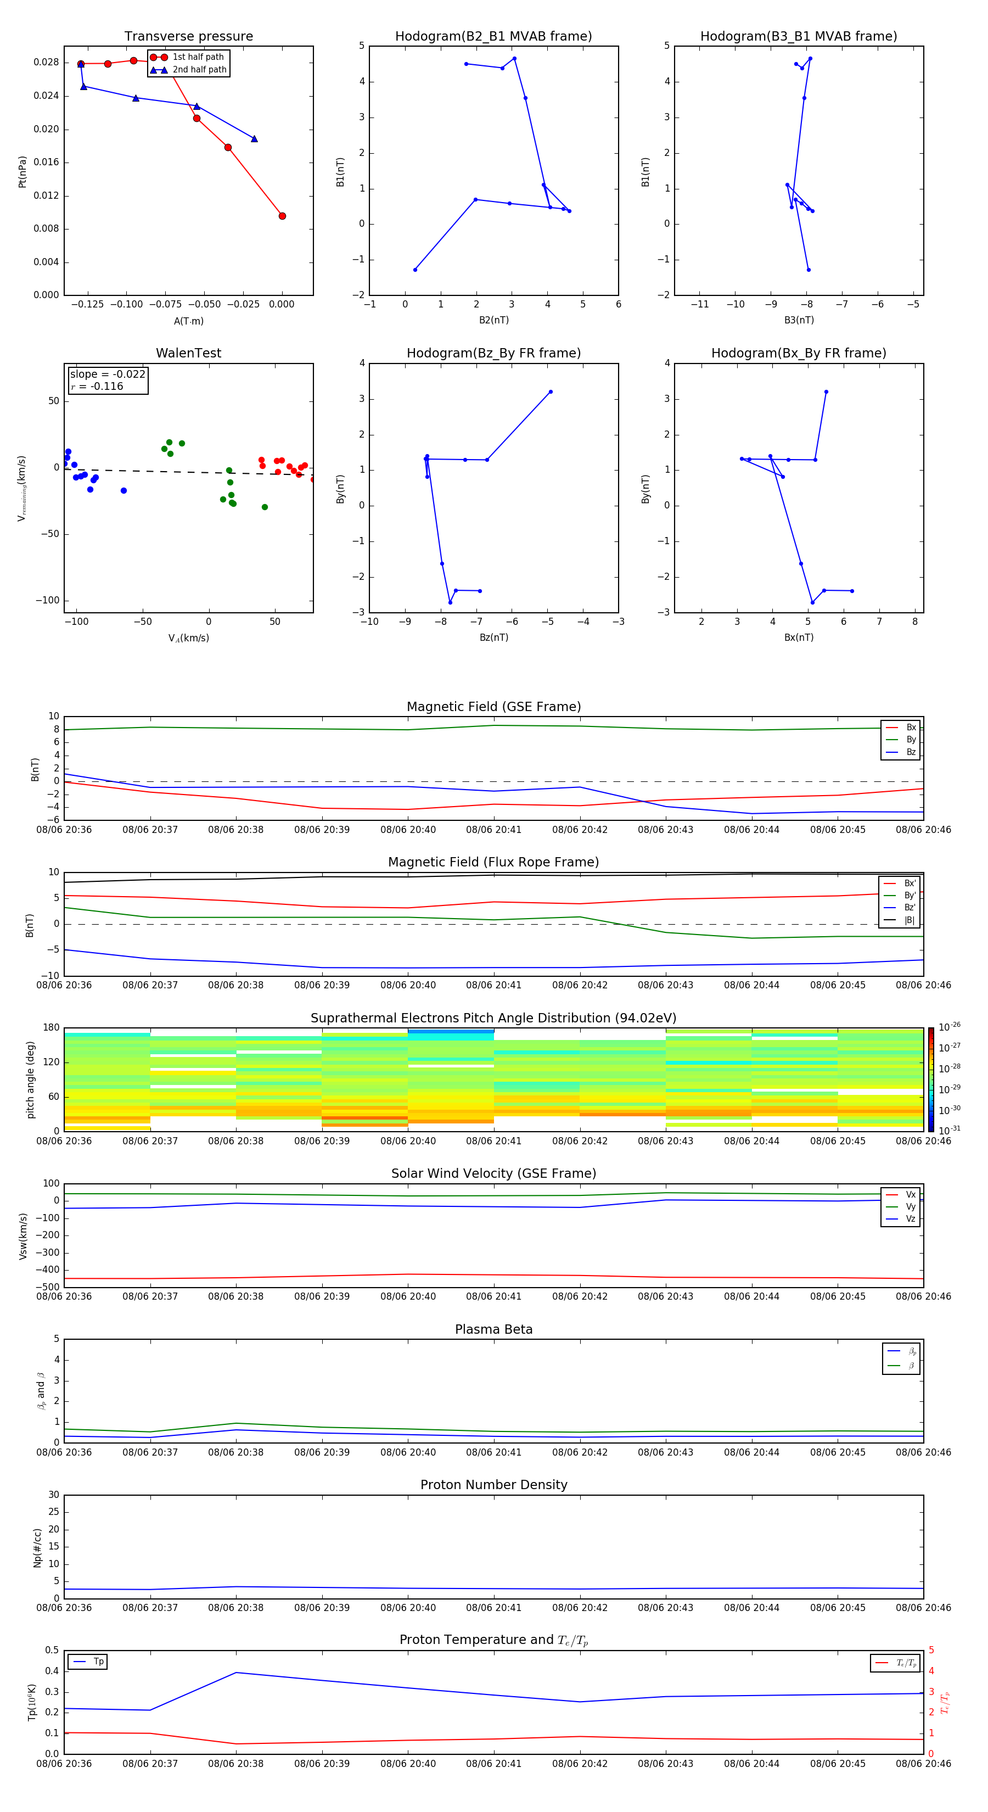Image resolution: width=988 pixels, height=1812 pixels.
Task: Click the 'WalenTest' plot title
Action: tap(188, 353)
